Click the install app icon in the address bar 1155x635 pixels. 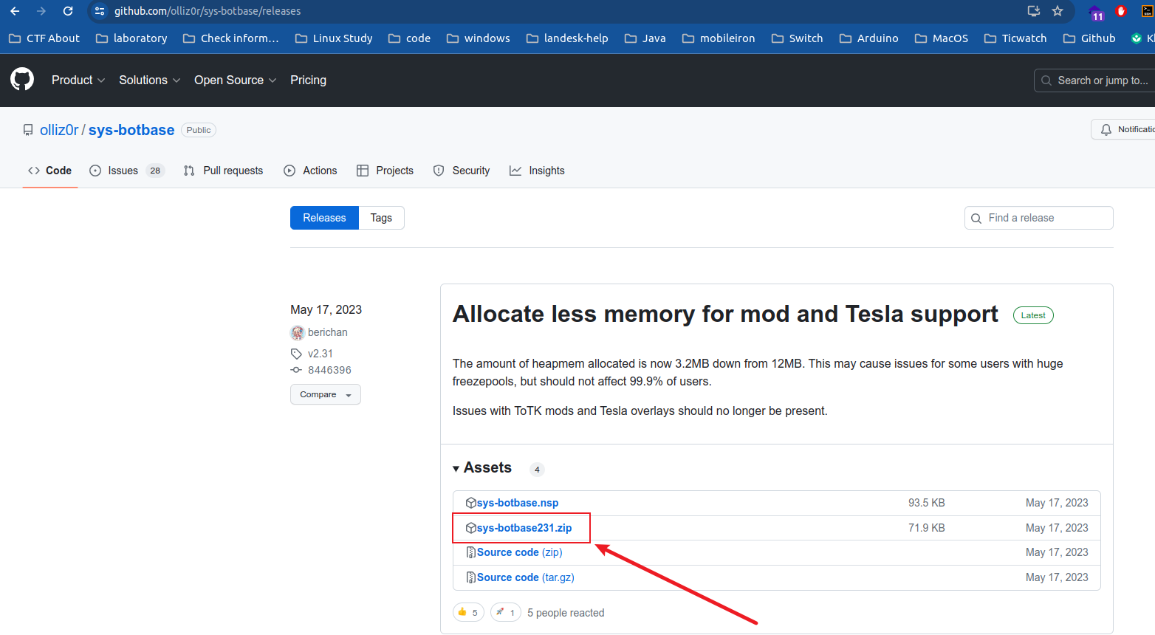point(1033,11)
